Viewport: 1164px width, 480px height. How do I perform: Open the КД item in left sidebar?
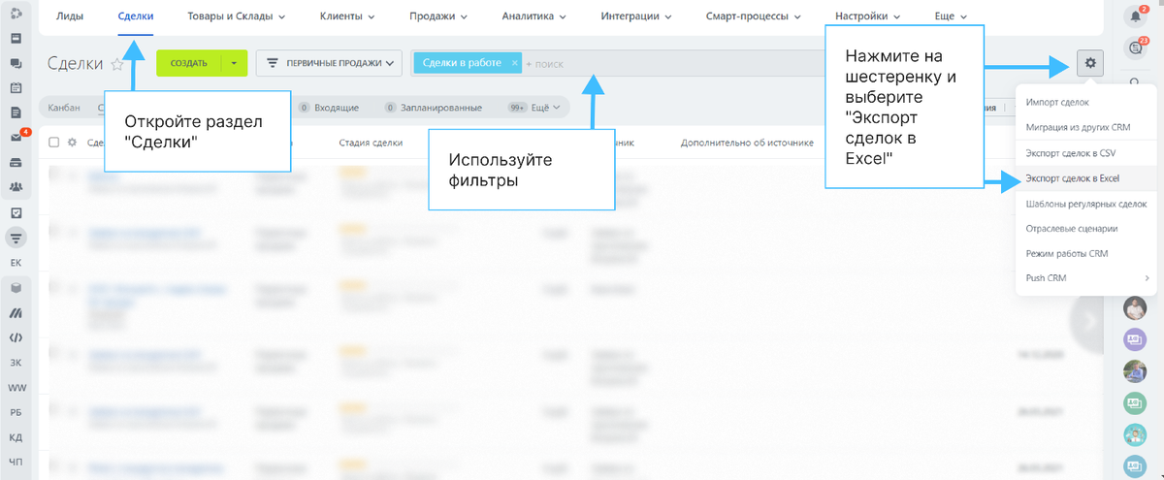tap(16, 437)
